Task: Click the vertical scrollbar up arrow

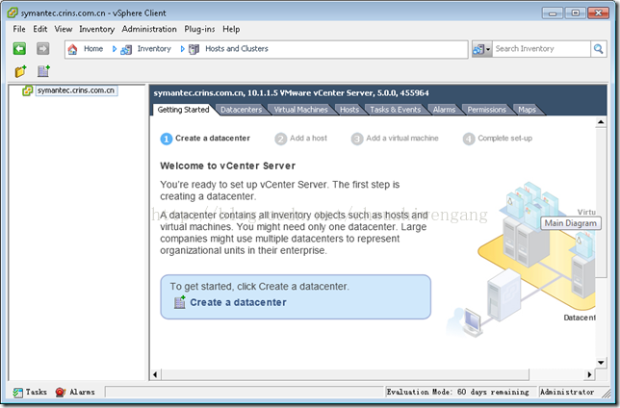Action: point(601,122)
